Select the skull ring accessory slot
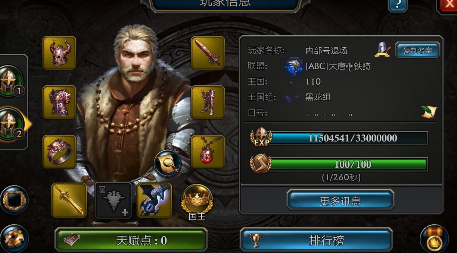Viewport: 457px width, 253px height. tap(59, 152)
